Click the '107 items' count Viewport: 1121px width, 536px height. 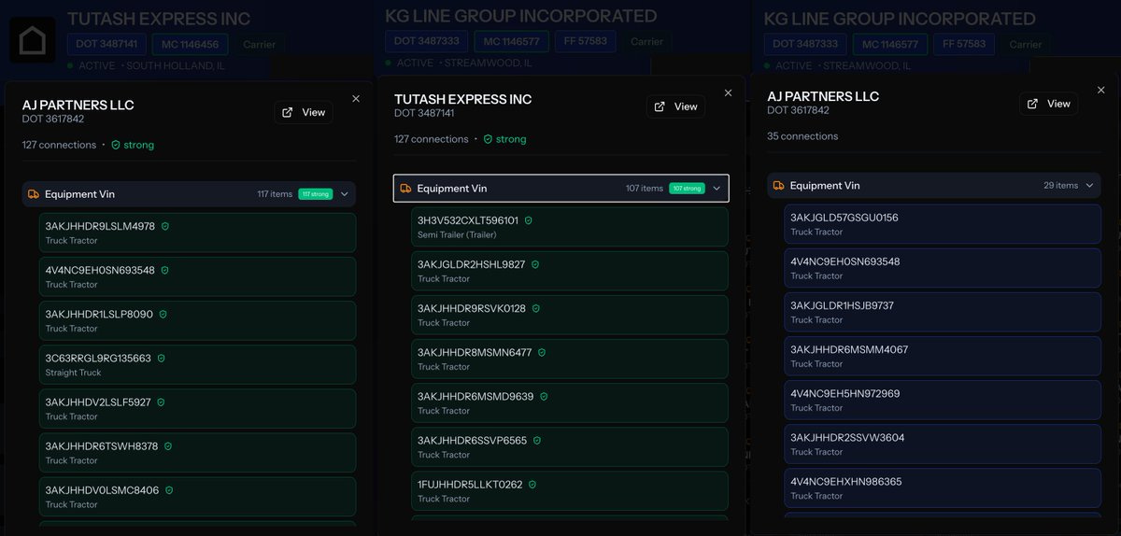click(x=645, y=188)
